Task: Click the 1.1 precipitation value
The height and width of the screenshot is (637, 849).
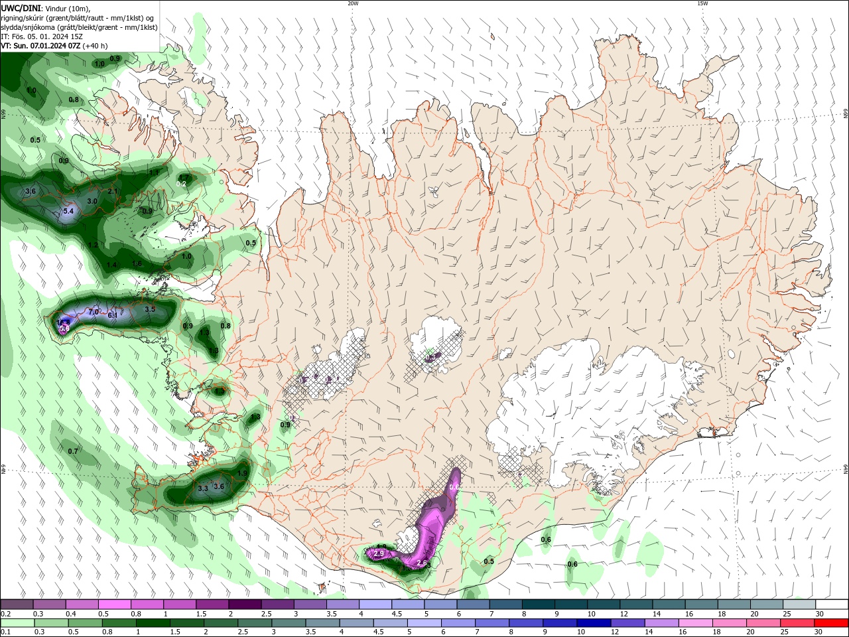Action: (x=154, y=173)
